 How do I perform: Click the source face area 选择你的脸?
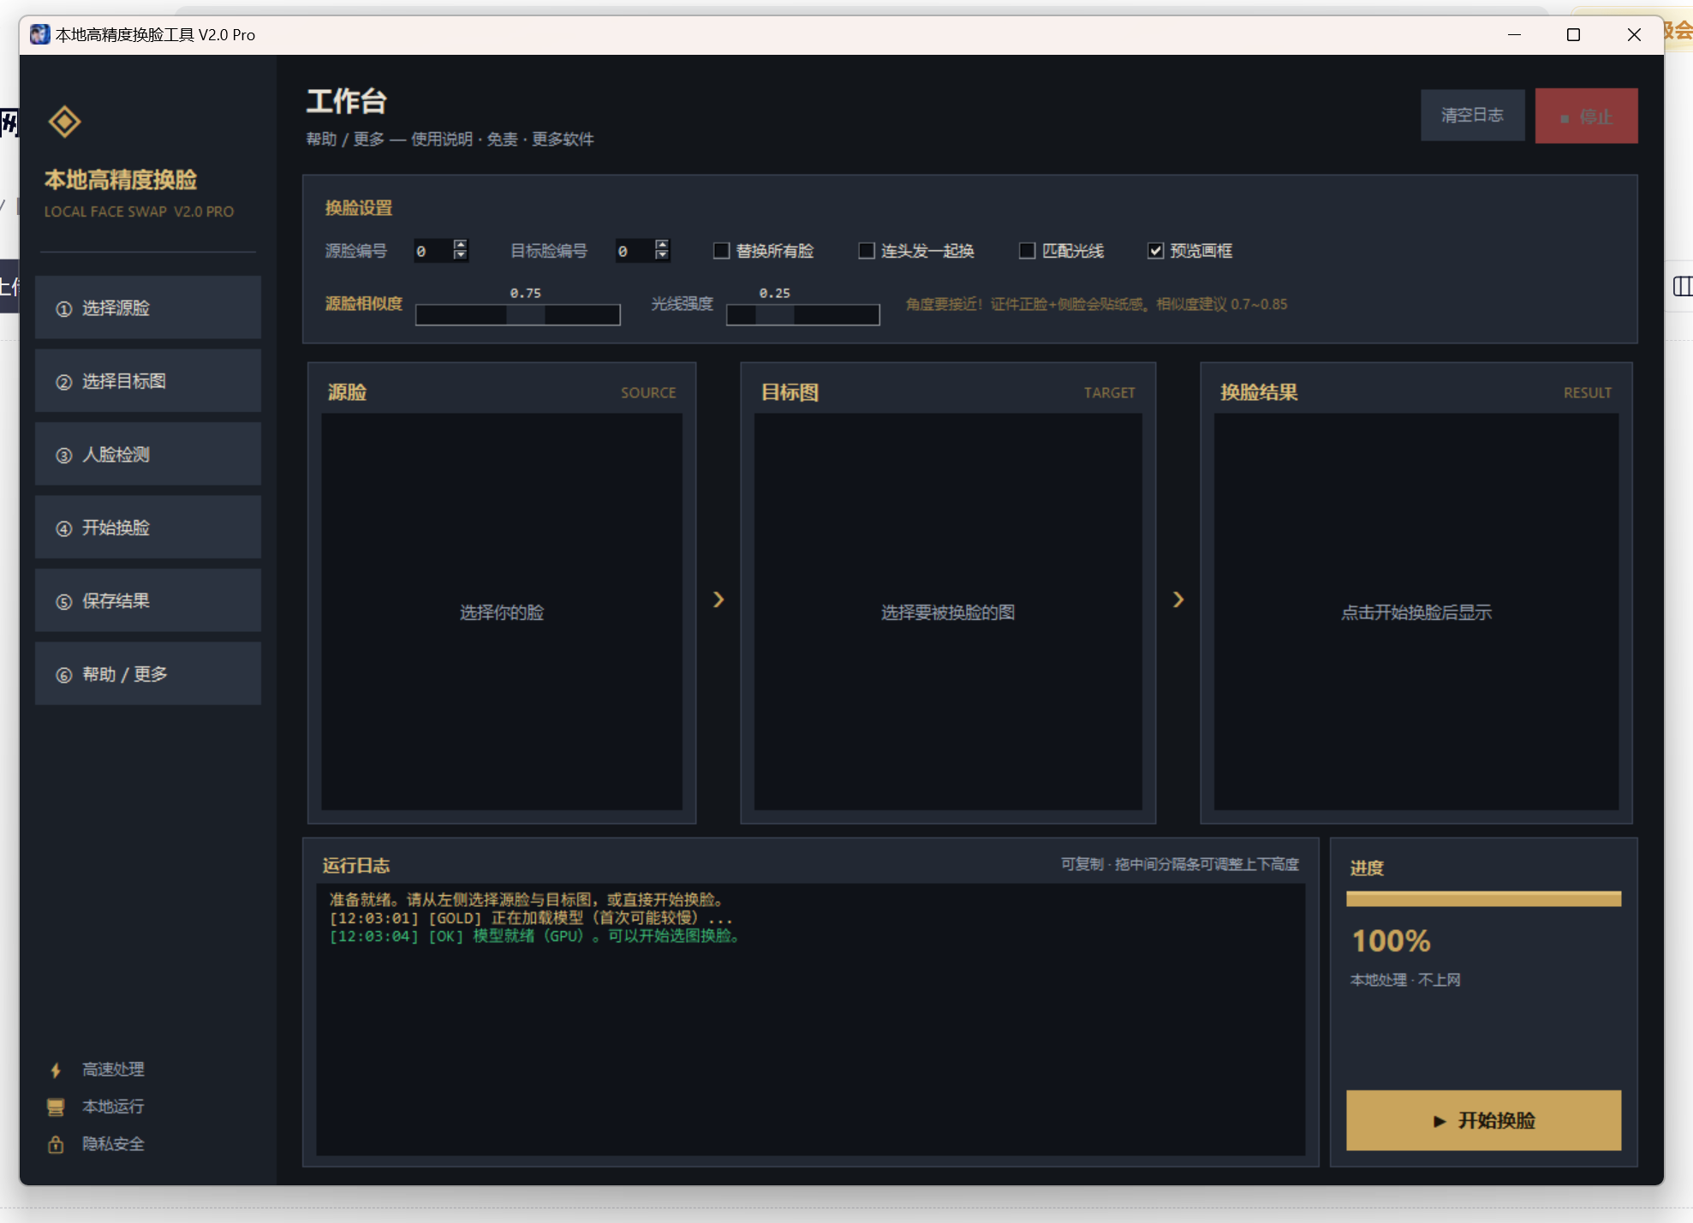pos(502,611)
